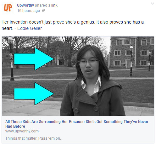This screenshot has width=156, height=145.
Task: Click the lower cyan arrow graphic
Action: tap(34, 94)
